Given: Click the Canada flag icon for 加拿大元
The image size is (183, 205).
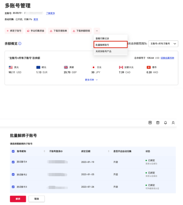Looking at the screenshot, I should click(x=121, y=67).
